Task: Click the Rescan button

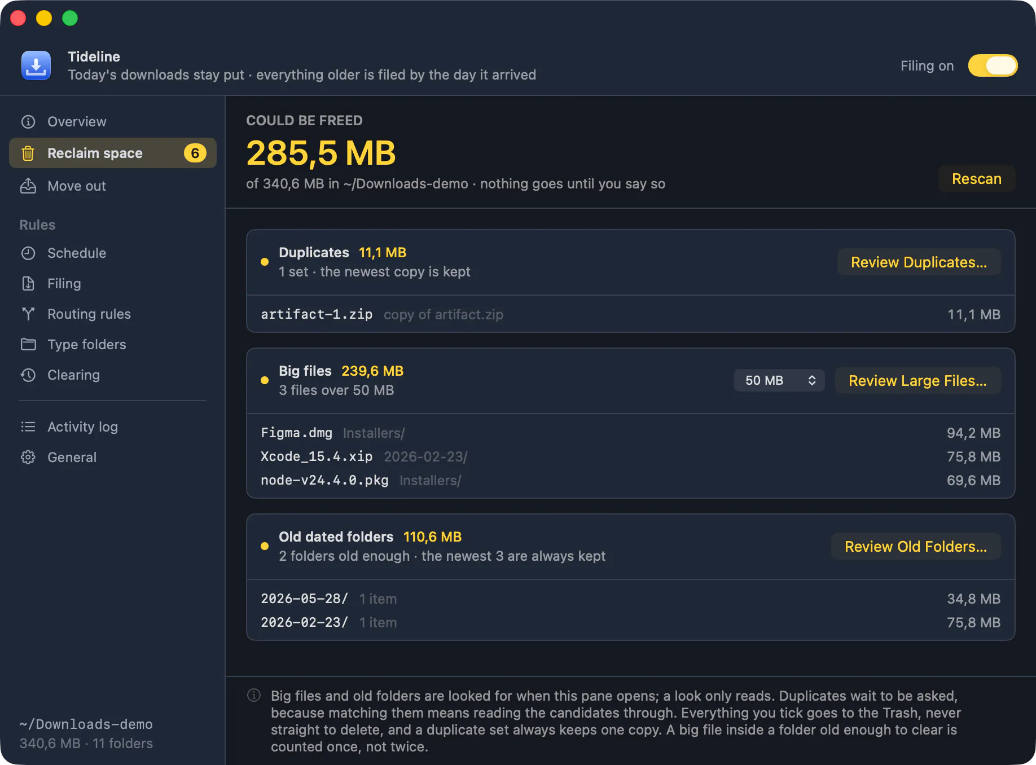Action: point(977,179)
